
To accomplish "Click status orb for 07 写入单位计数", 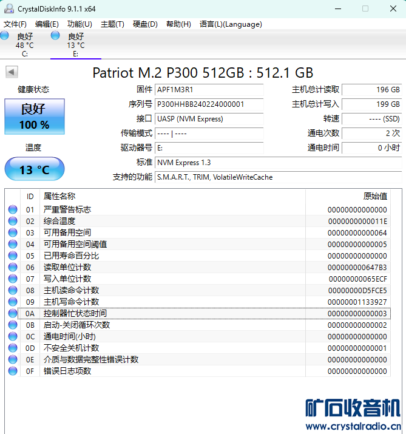I will tap(13, 279).
